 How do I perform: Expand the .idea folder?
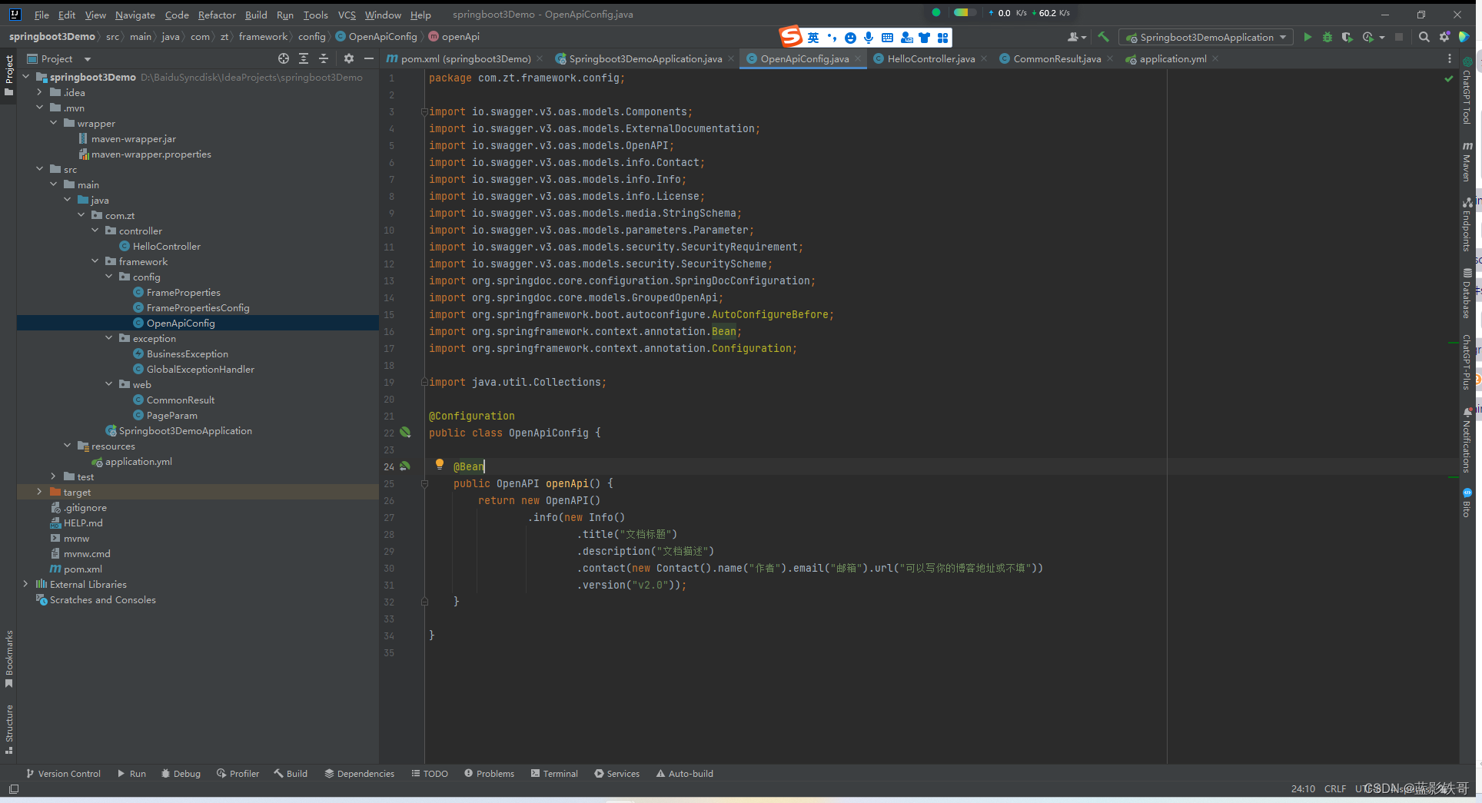coord(40,92)
